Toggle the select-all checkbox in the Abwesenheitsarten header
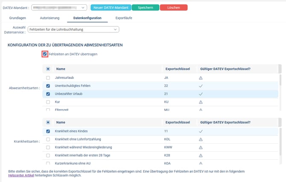This screenshot has height=182, width=286. coord(48,69)
